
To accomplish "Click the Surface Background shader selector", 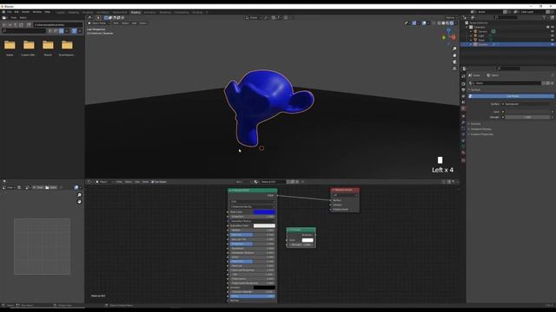I will click(x=527, y=104).
